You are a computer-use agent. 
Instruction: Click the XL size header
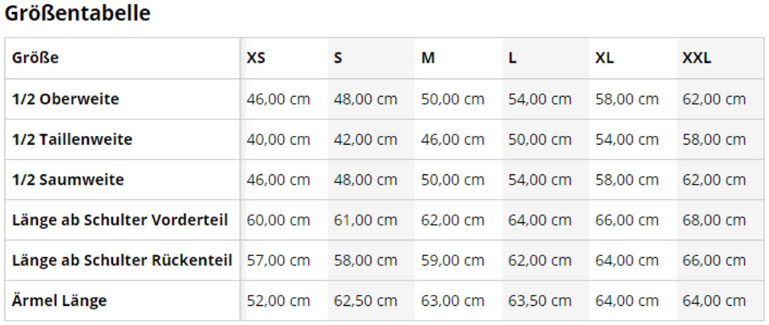pyautogui.click(x=604, y=58)
